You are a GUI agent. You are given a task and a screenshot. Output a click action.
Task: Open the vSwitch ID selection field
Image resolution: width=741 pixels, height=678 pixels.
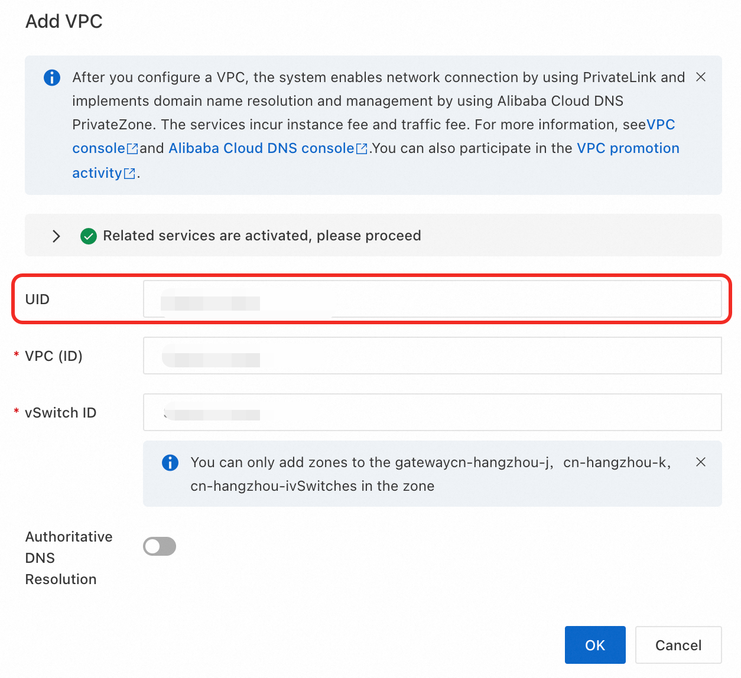432,412
